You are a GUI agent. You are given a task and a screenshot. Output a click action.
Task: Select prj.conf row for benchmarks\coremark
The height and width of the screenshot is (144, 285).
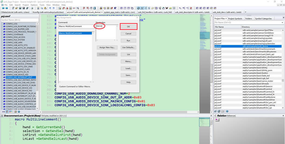click(x=248, y=49)
